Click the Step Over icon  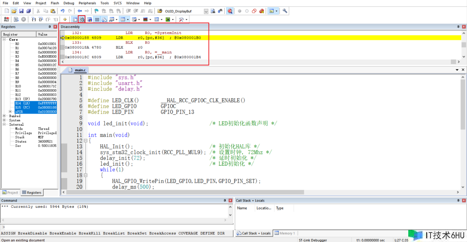(x=40, y=19)
